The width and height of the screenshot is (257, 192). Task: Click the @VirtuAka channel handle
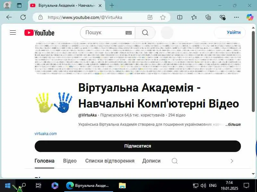coord(87,115)
